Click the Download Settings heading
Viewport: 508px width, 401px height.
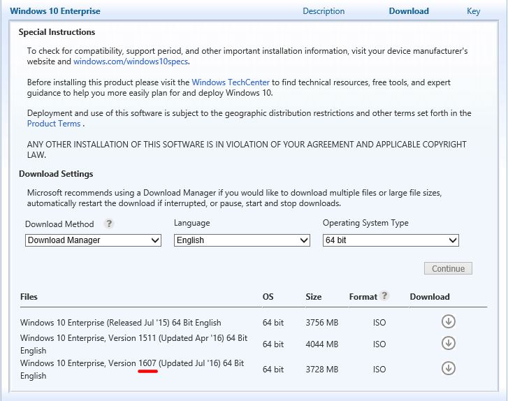click(x=56, y=174)
